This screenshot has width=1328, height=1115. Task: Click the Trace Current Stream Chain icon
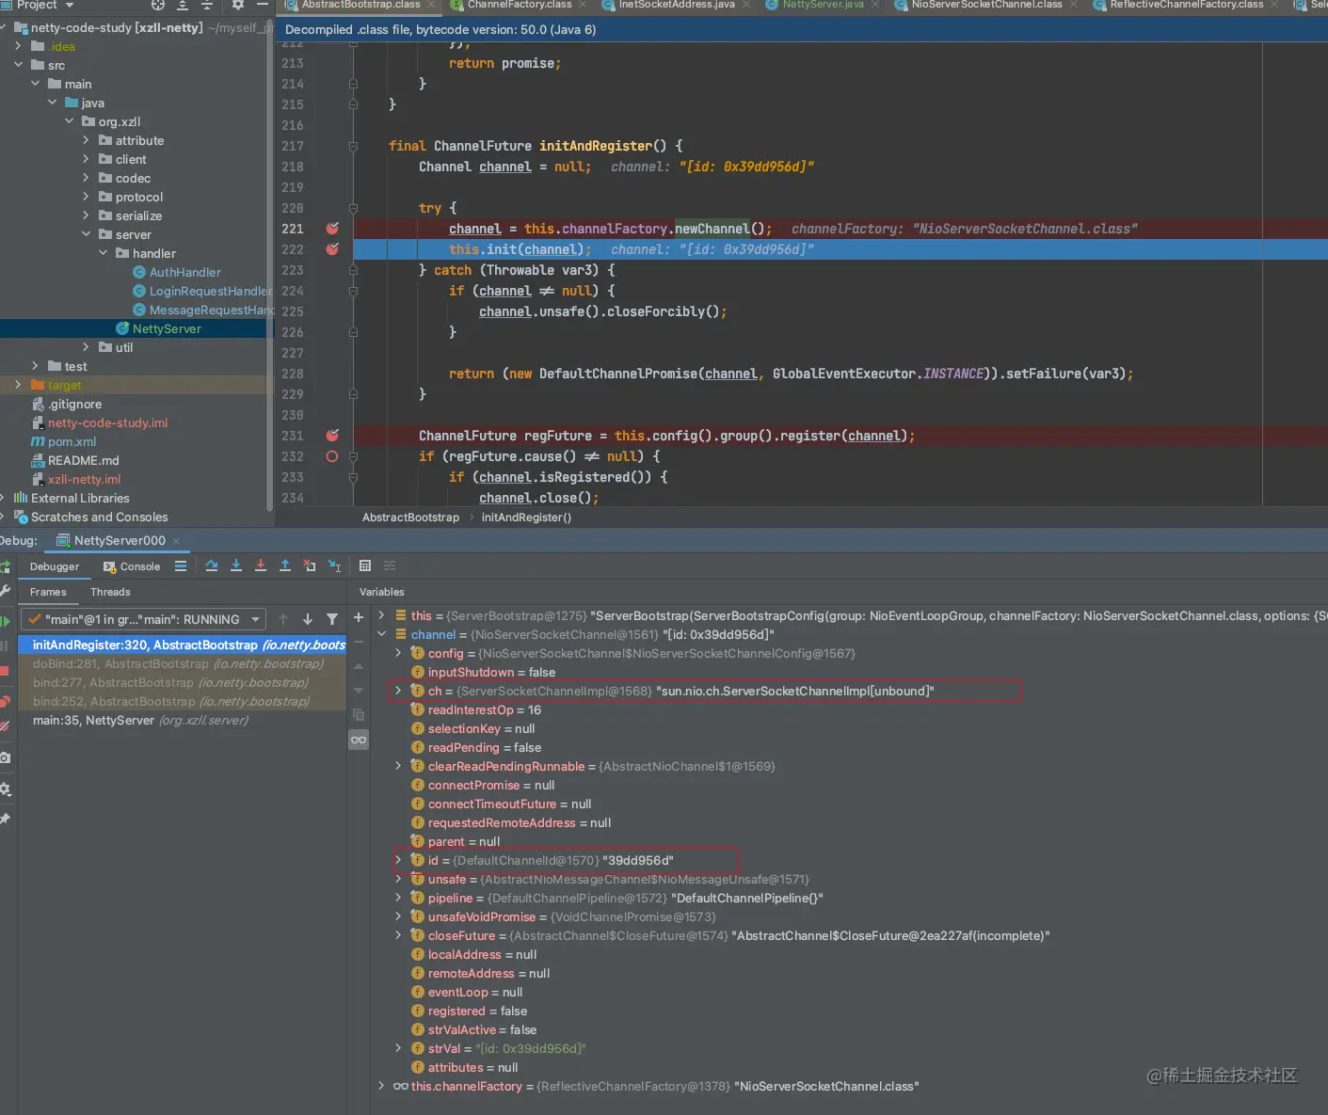pyautogui.click(x=390, y=565)
